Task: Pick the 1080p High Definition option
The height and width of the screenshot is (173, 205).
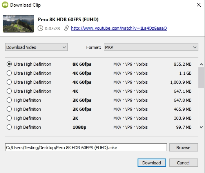Action: [9, 127]
